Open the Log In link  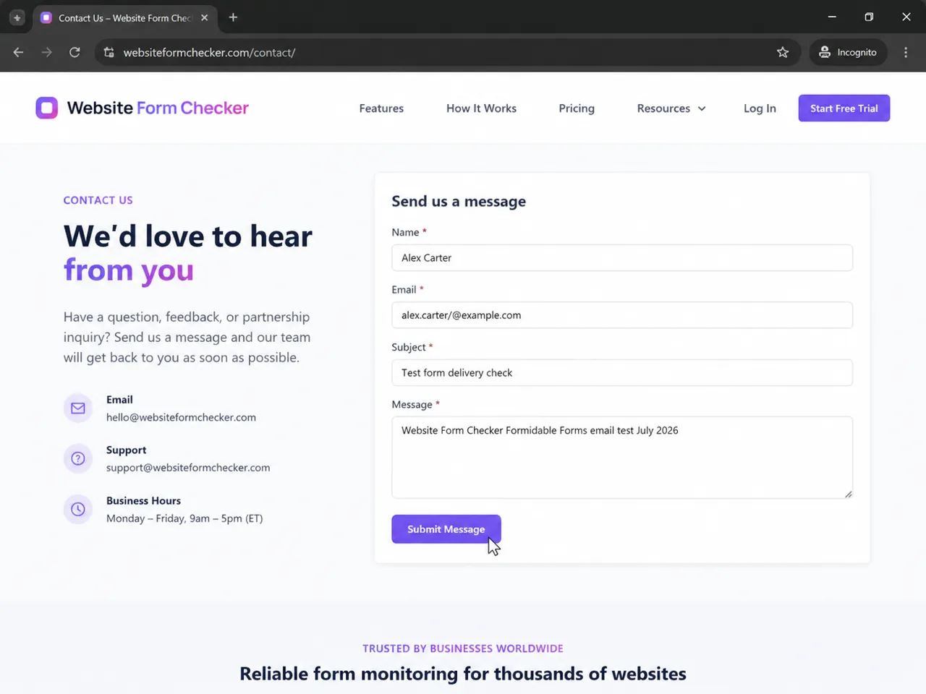760,108
